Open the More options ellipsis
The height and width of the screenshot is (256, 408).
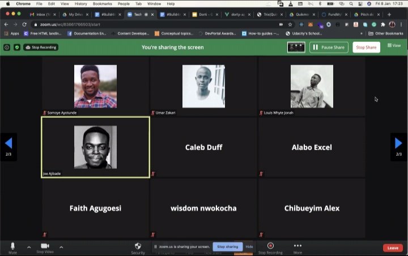tap(297, 248)
